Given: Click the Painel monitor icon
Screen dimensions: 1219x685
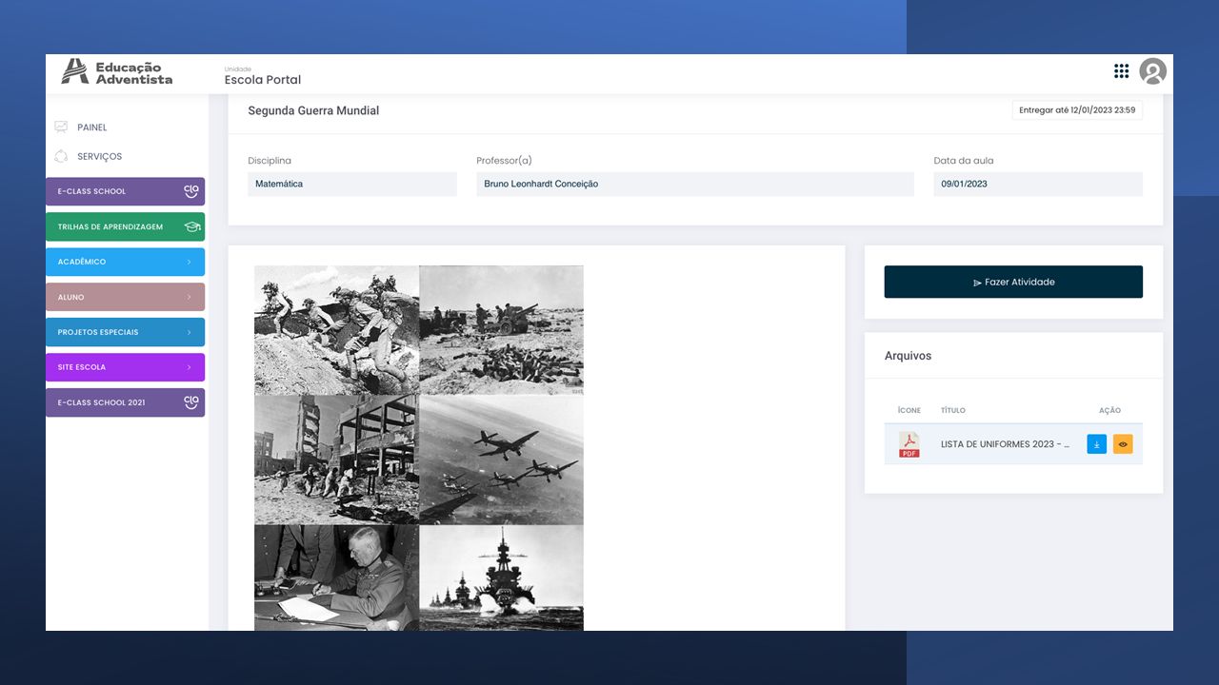Looking at the screenshot, I should pos(61,127).
